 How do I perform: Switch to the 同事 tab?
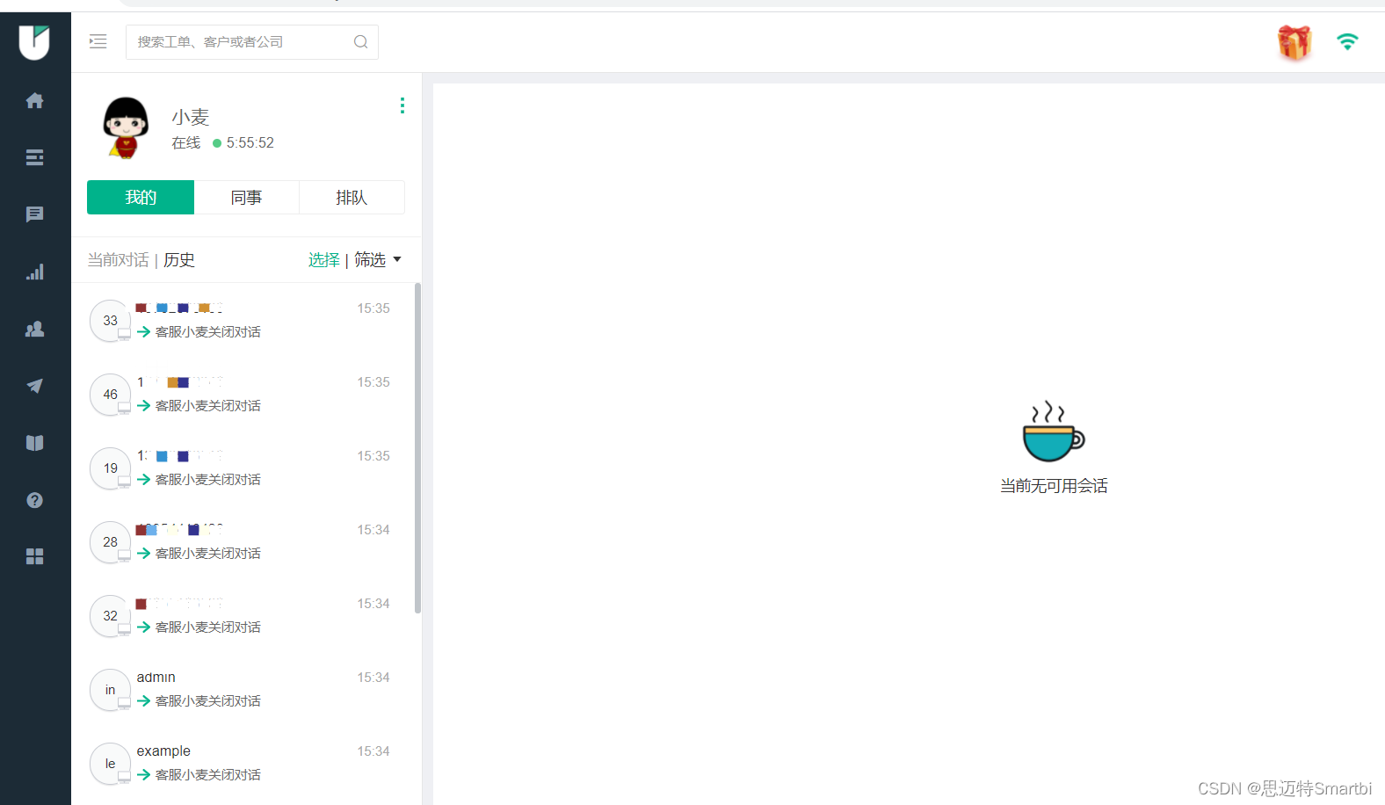pyautogui.click(x=246, y=198)
